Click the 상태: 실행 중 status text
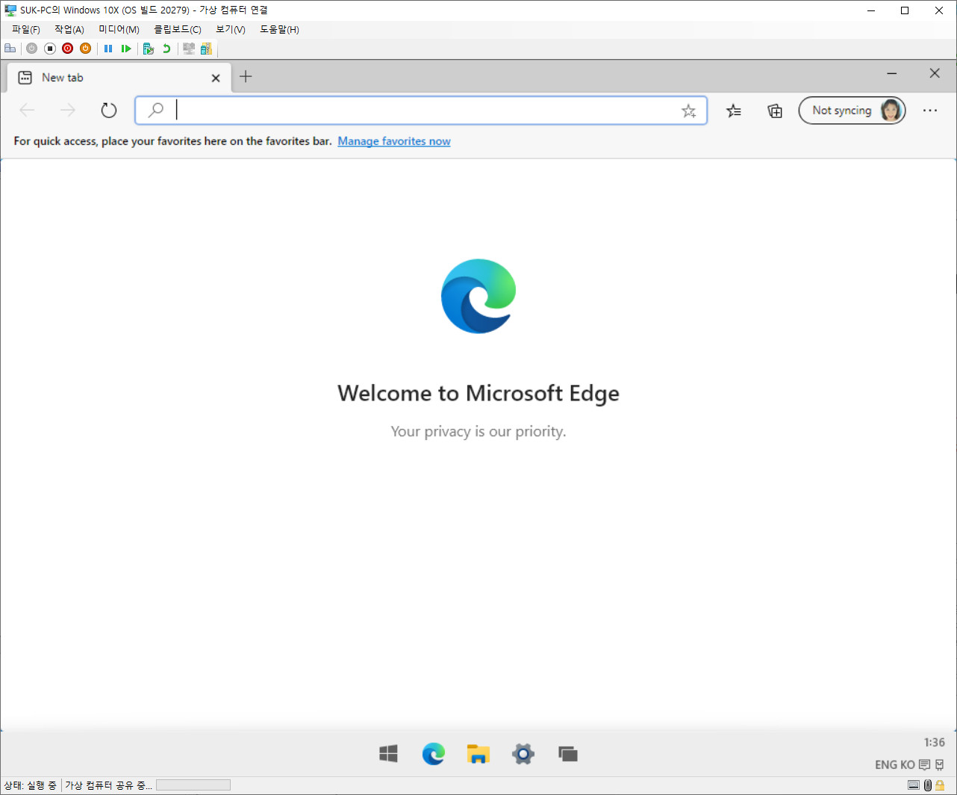This screenshot has height=795, width=957. click(x=30, y=785)
